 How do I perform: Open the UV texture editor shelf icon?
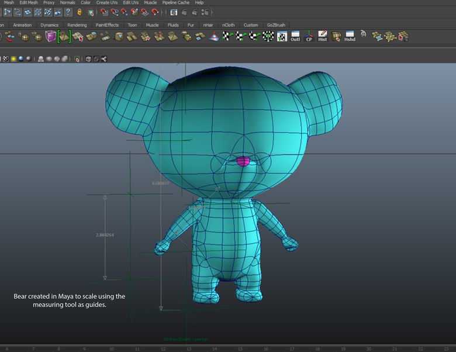coord(282,37)
